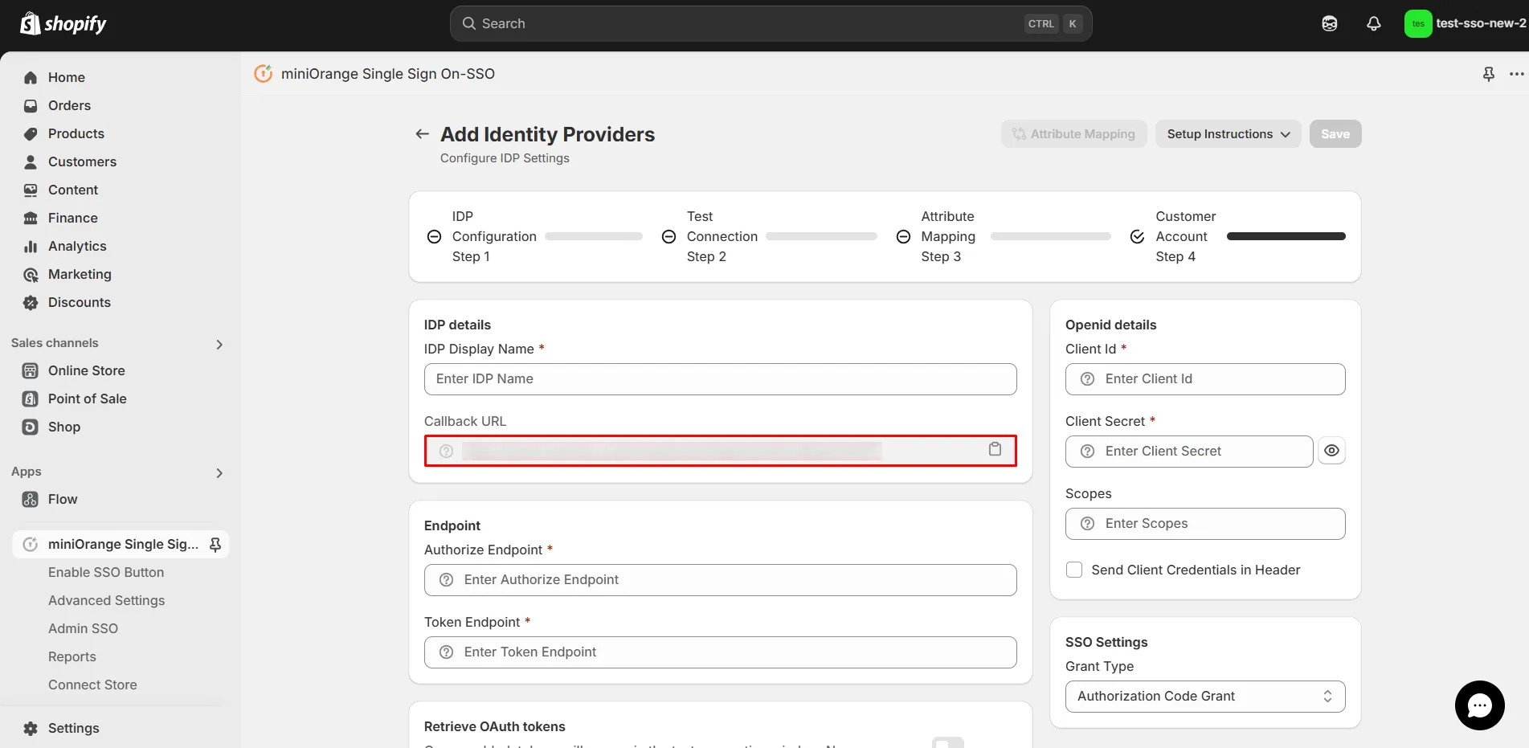Expand the Setup Instructions dropdown
This screenshot has width=1529, height=748.
tap(1228, 134)
